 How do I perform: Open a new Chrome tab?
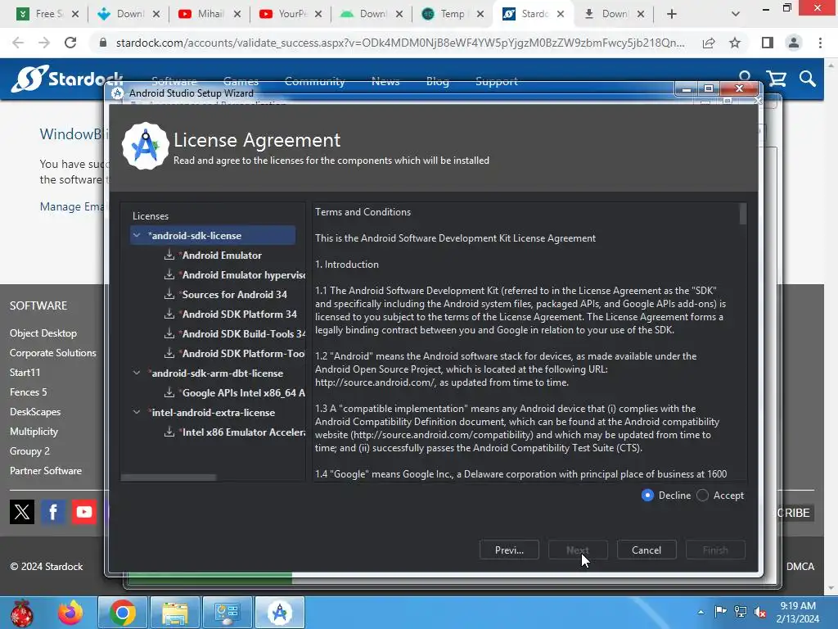tap(672, 14)
